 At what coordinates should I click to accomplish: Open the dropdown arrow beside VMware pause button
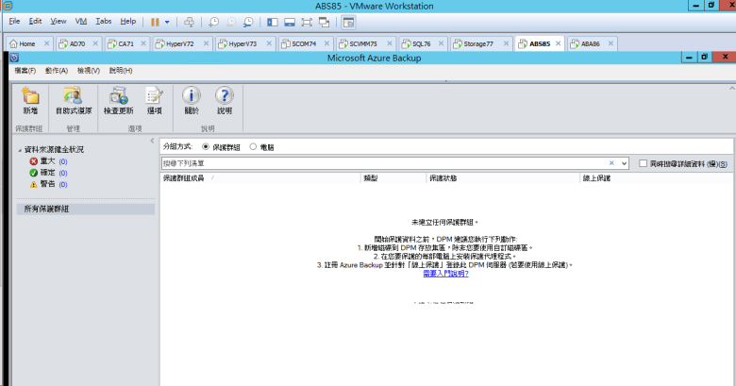pos(167,21)
